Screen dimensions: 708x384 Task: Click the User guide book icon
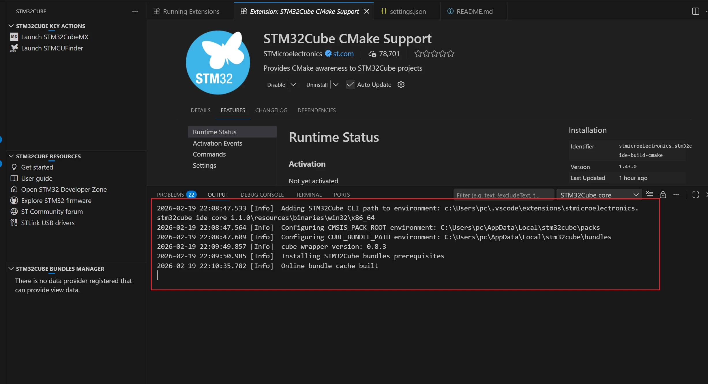click(x=14, y=178)
